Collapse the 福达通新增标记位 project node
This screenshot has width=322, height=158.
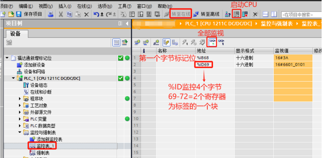coord(7,58)
